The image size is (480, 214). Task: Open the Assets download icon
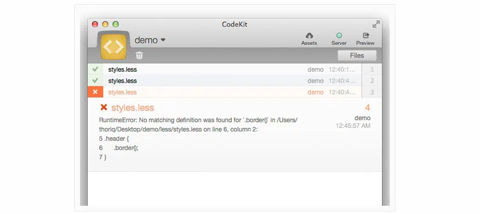309,36
